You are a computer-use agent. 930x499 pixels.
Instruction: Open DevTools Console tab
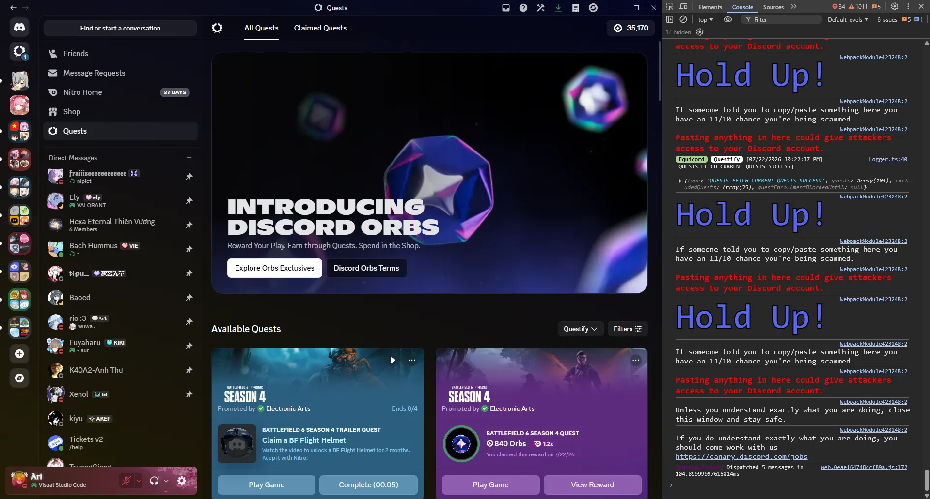(742, 7)
